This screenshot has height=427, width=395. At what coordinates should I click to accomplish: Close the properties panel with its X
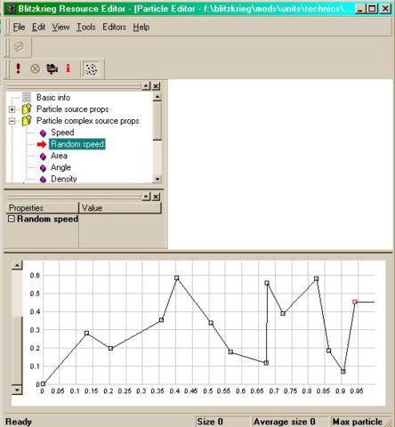click(156, 197)
